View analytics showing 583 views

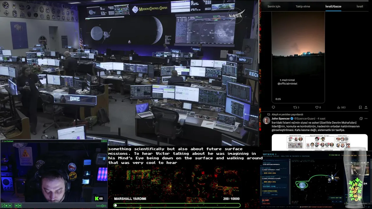point(341,107)
